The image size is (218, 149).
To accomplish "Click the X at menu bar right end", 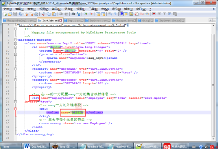I will point(214,9).
